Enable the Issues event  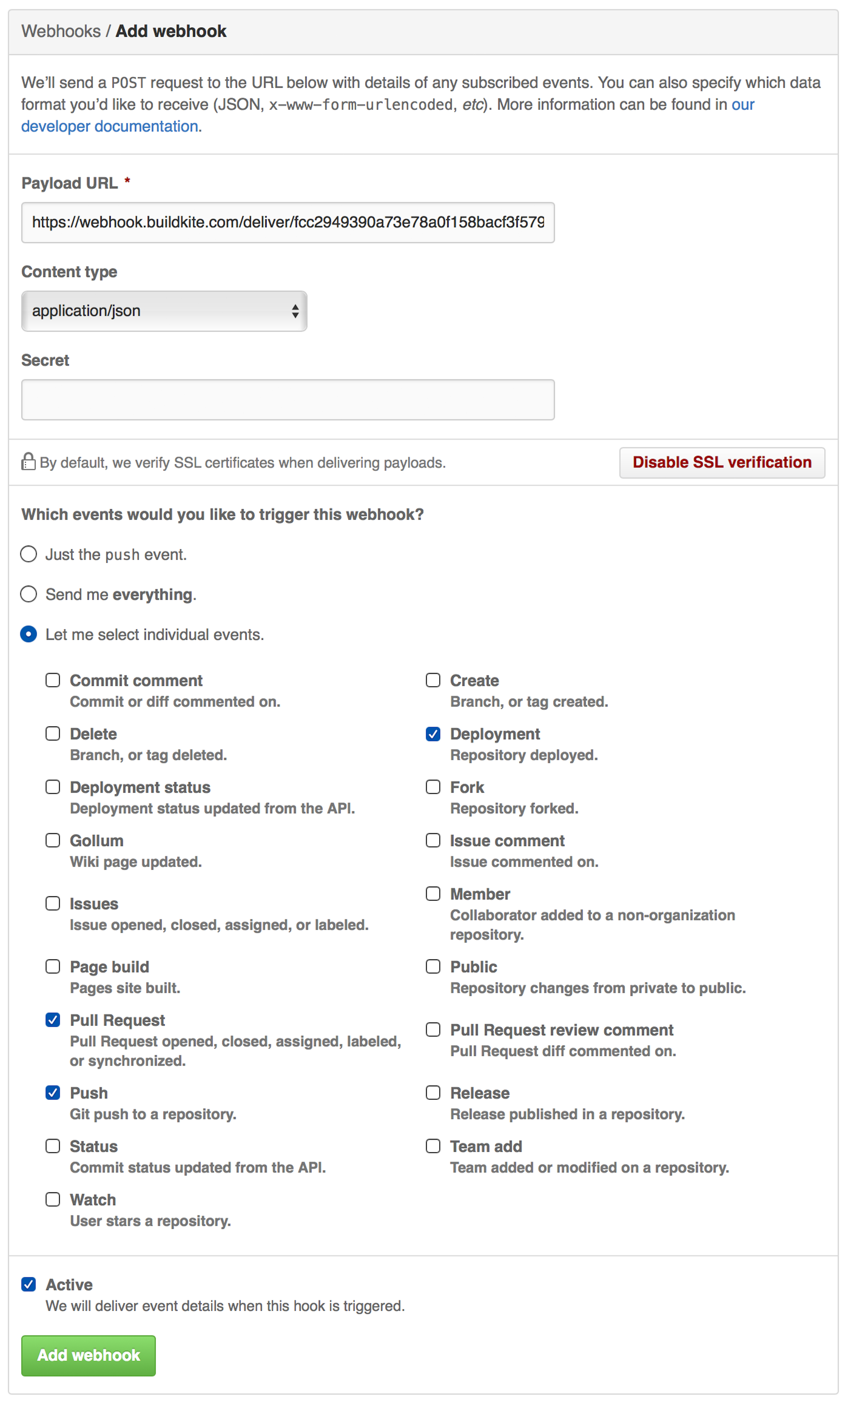(52, 903)
